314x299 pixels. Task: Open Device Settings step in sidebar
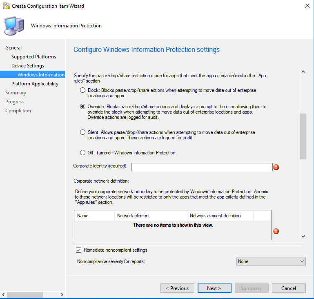point(28,66)
